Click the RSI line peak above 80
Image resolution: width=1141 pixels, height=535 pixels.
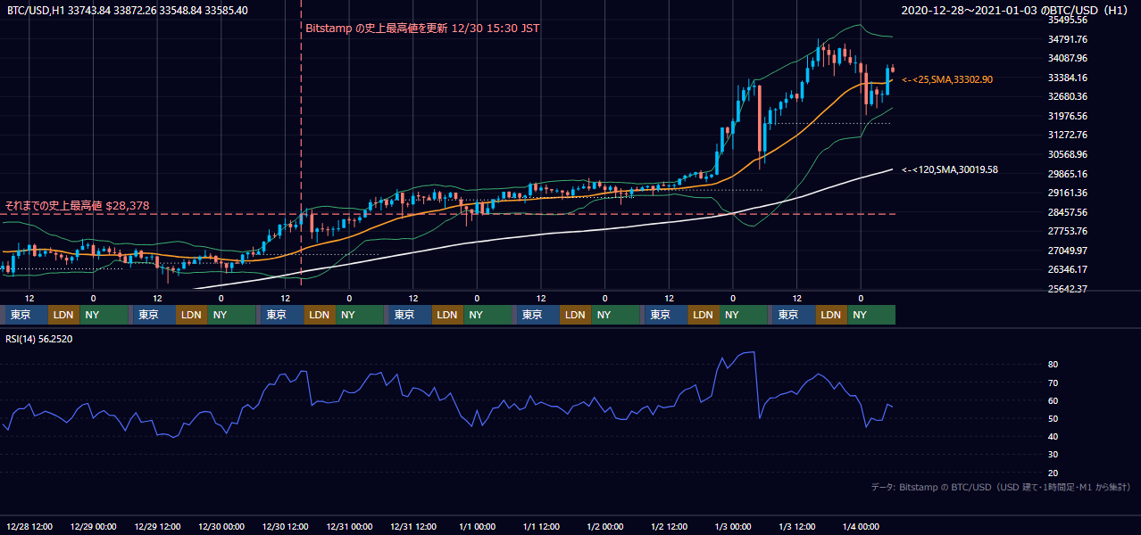pos(750,352)
